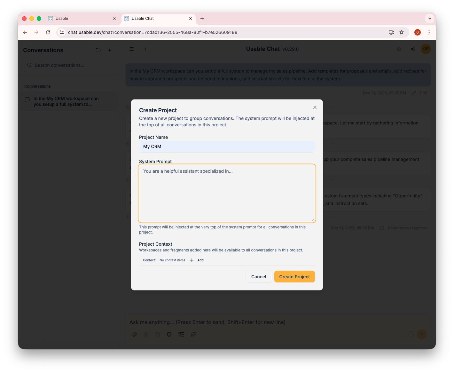Open the image upload icon

(x=158, y=334)
